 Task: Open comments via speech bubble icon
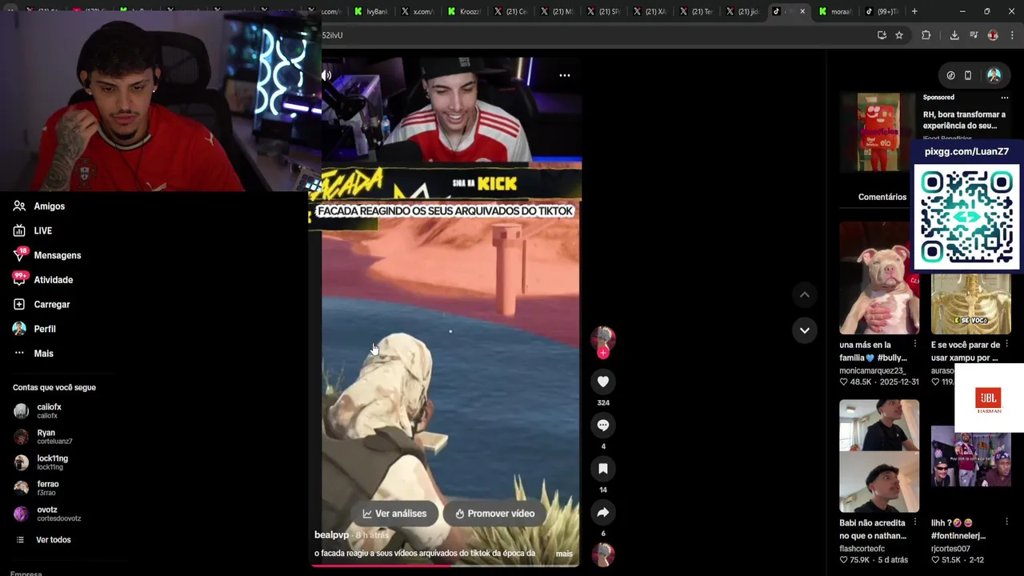pos(603,426)
